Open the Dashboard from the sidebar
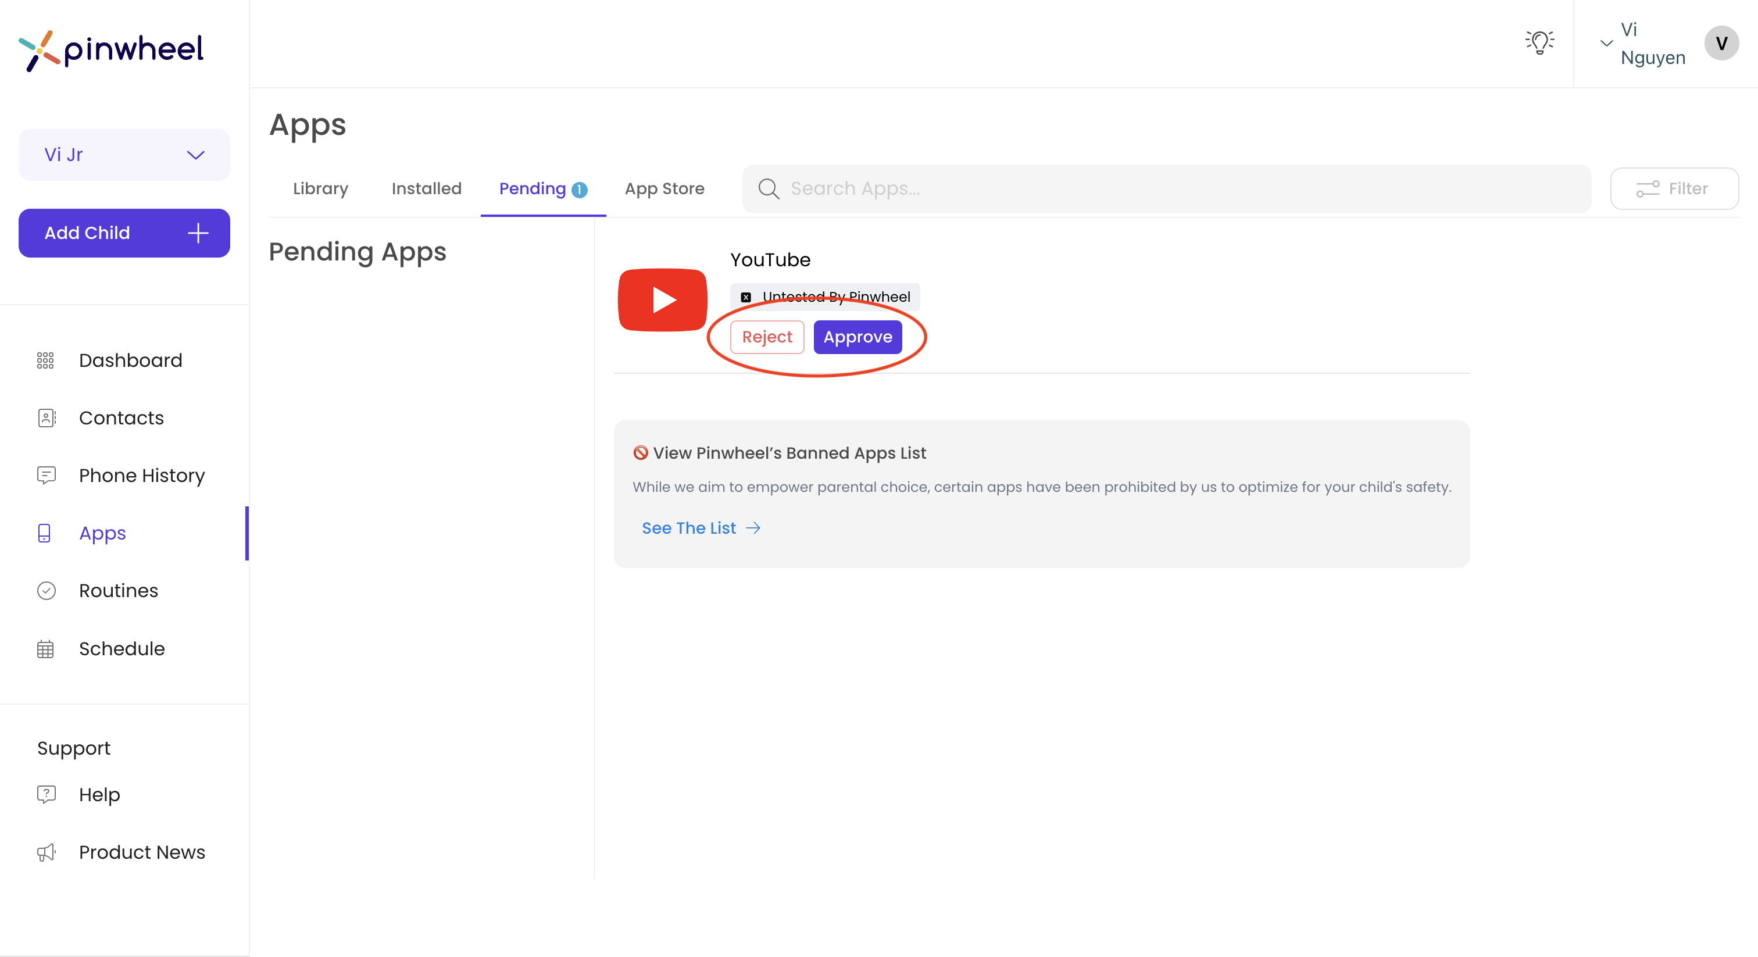 point(130,360)
